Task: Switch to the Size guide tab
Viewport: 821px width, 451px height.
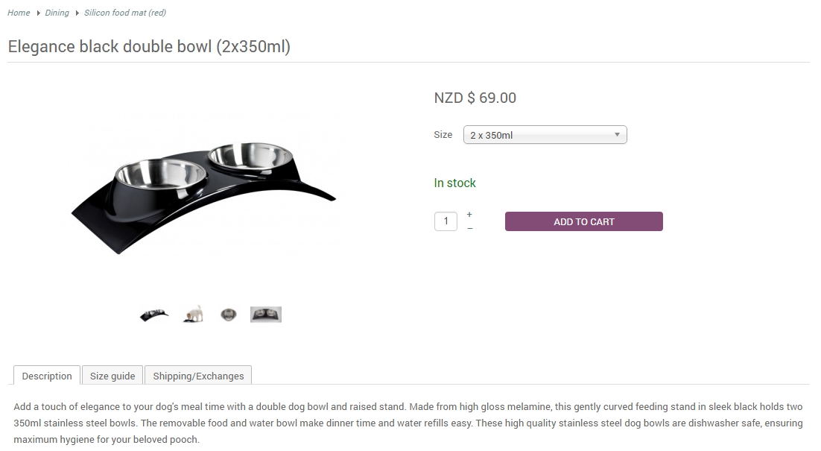Action: point(112,376)
